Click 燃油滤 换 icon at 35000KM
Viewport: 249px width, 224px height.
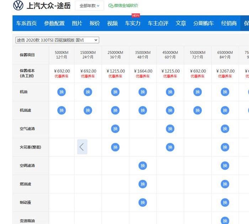(x=143, y=184)
